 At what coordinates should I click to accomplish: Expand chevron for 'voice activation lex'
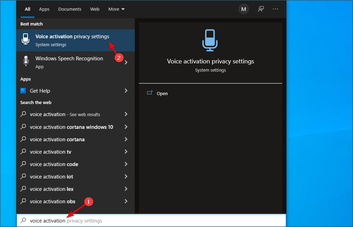126,189
